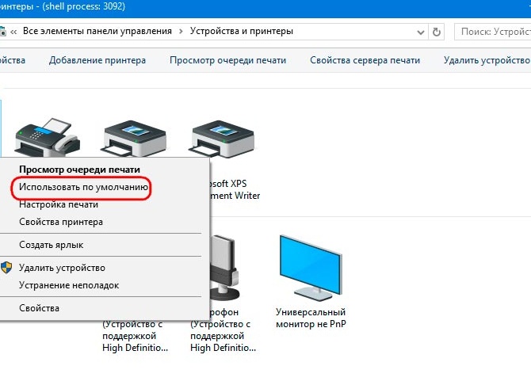Select 'Создать ярлык' in context menu
The height and width of the screenshot is (385, 531).
point(52,245)
